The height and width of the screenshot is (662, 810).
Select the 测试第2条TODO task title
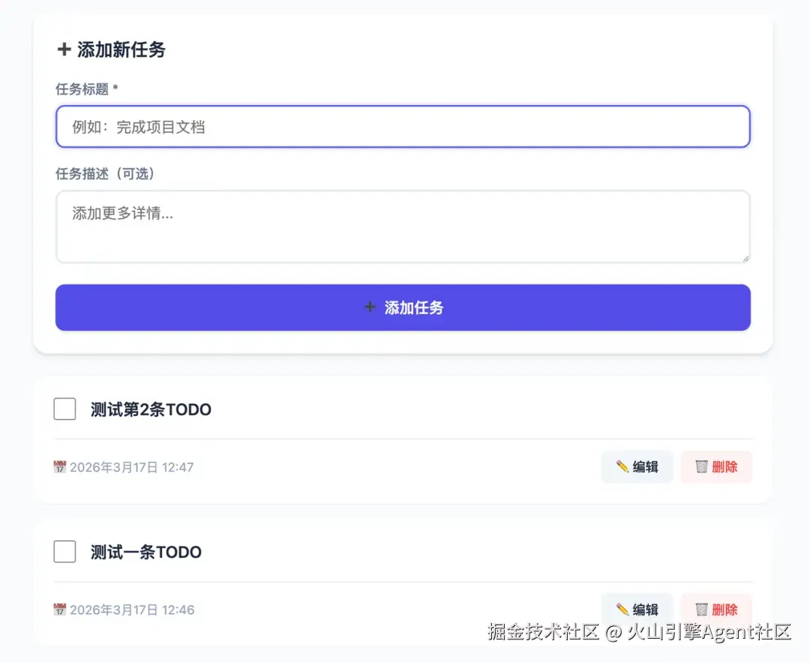pyautogui.click(x=151, y=409)
